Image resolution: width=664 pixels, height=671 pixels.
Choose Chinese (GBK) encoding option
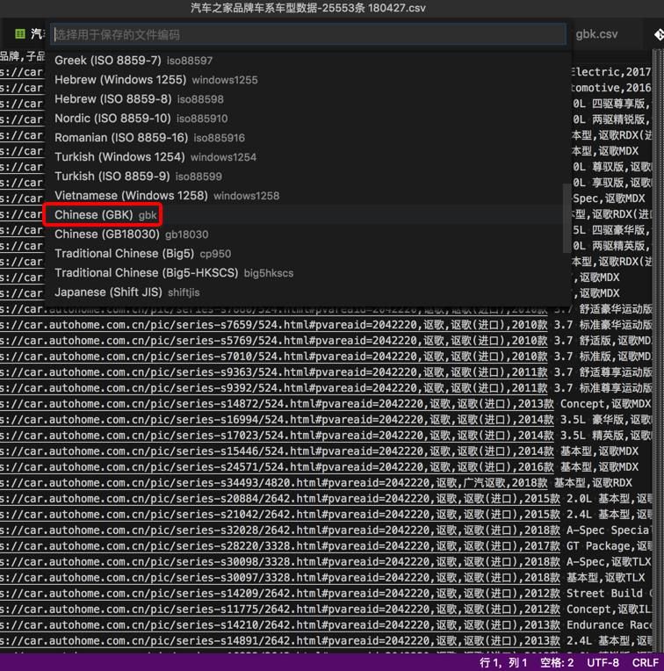[x=308, y=215]
